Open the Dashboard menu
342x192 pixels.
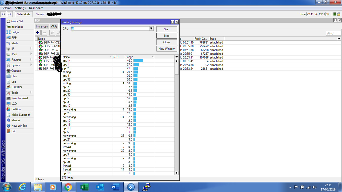click(x=36, y=8)
